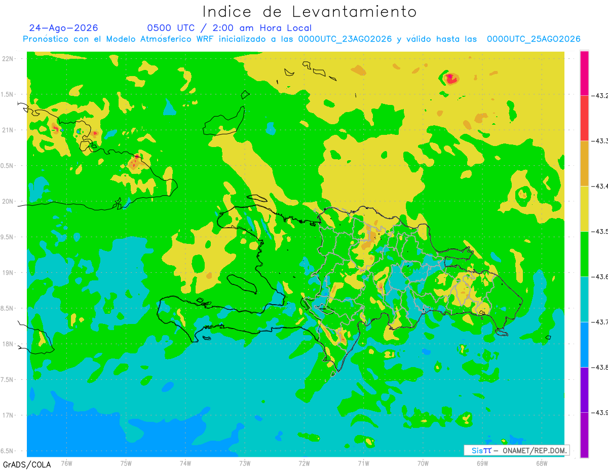Select the orange color bar swatch above -43.4
Viewport: 608px width, 470px height.
click(x=584, y=163)
